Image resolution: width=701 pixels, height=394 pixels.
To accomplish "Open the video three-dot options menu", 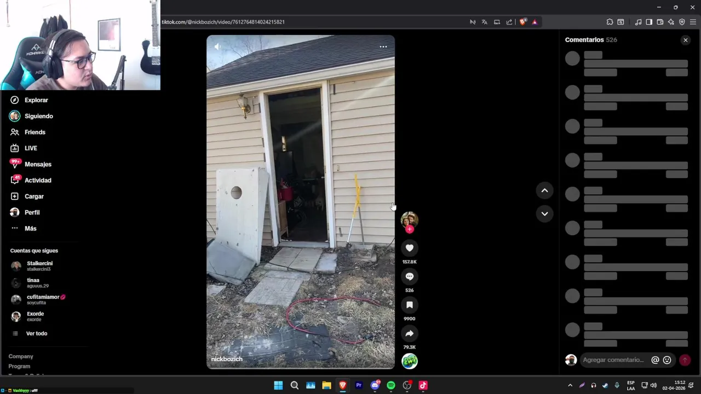I will [383, 47].
